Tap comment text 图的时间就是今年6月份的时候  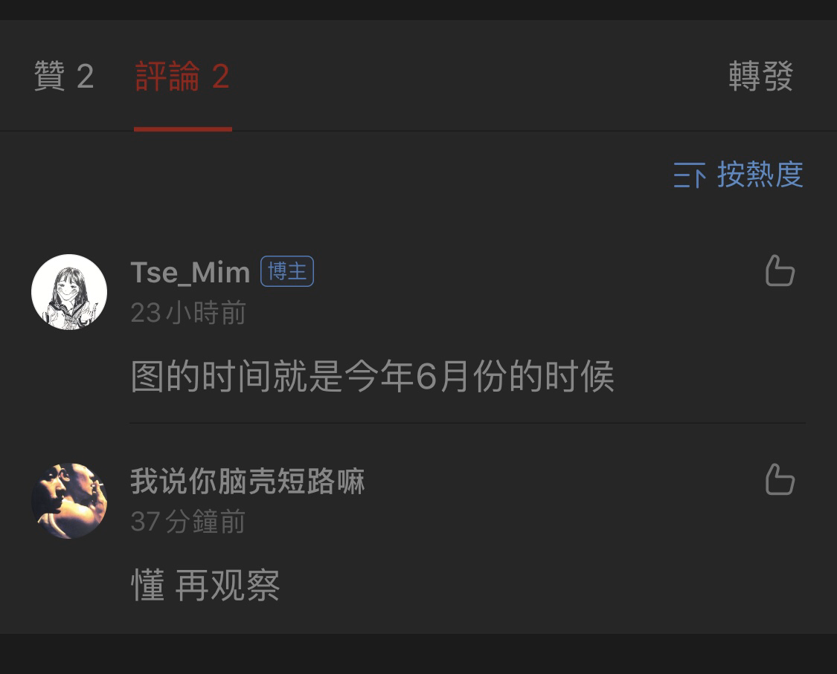point(373,377)
